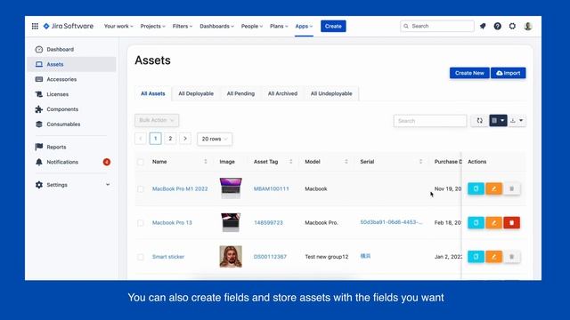Edit the Smart sticker asset

coord(493,257)
